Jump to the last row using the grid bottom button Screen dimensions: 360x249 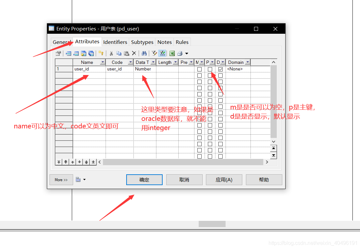[273, 155]
